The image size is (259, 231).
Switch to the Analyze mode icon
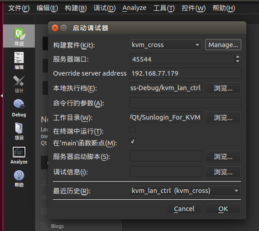tap(19, 155)
